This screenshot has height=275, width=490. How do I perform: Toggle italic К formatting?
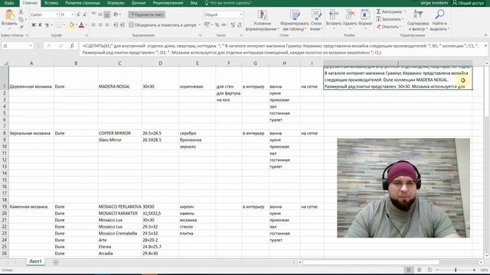(x=40, y=25)
